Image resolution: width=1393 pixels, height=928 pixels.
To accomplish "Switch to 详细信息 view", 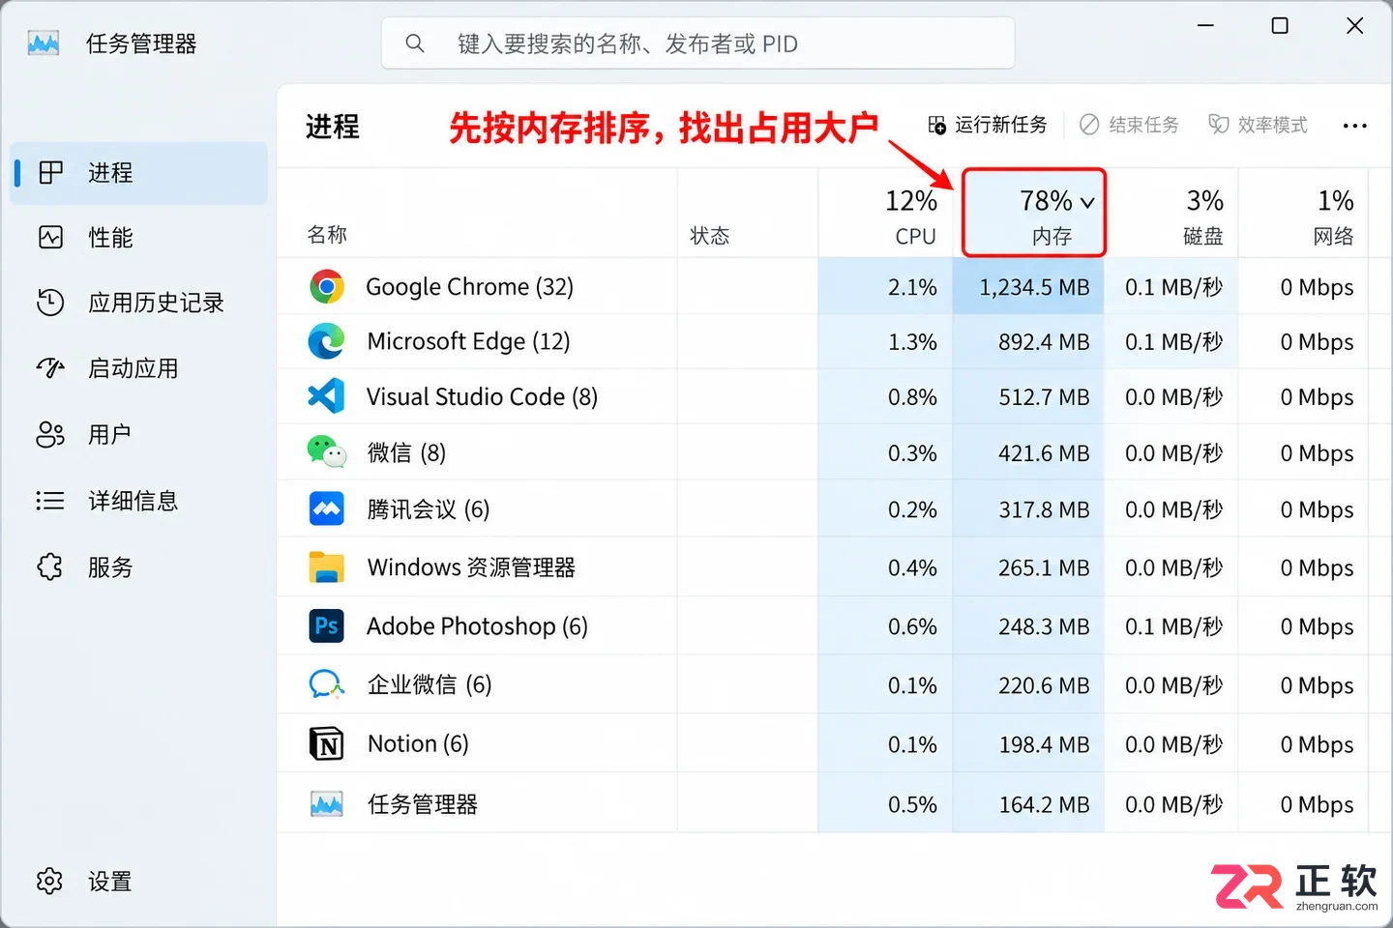I will (139, 501).
